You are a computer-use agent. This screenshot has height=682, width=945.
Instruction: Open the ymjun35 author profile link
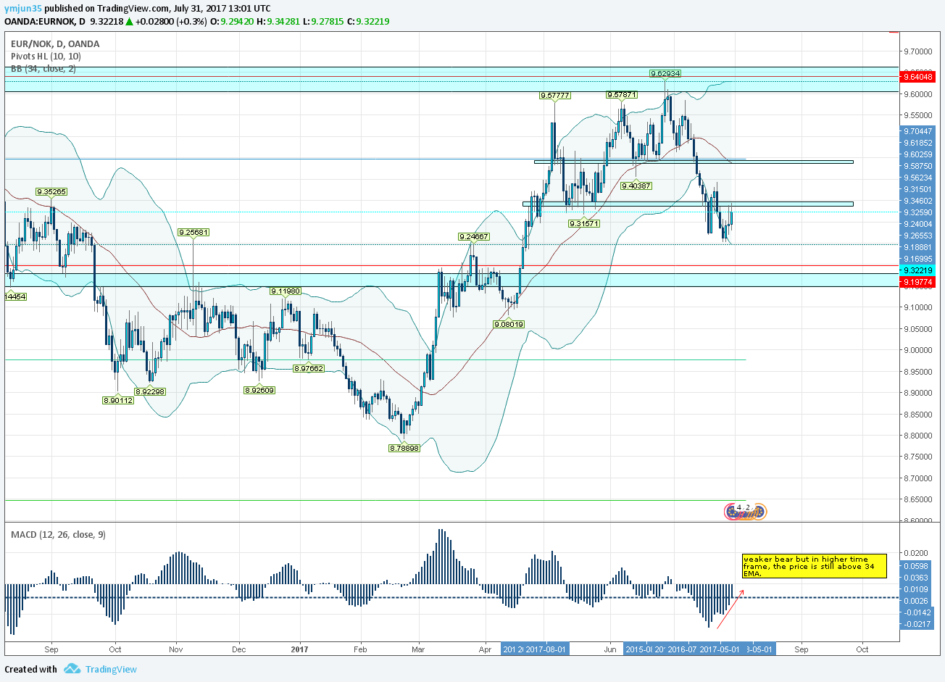[22, 9]
